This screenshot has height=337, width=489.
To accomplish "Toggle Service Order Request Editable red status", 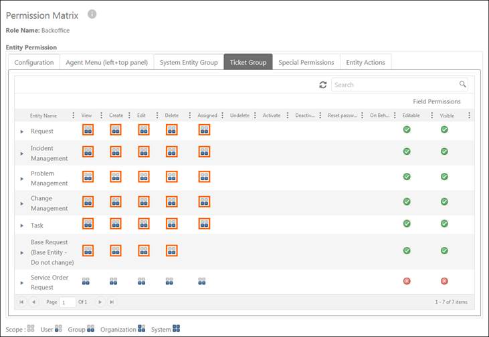I will pos(406,282).
